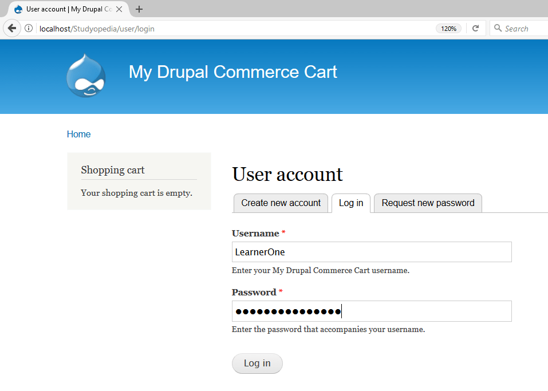Reset the 120% zoom level indicator
Image resolution: width=548 pixels, height=391 pixels.
click(x=448, y=29)
